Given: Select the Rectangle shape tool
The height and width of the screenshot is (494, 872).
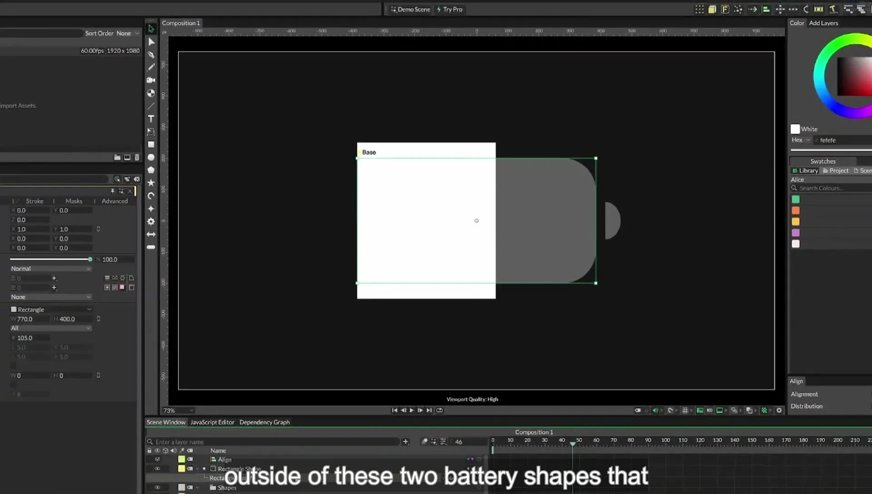Looking at the screenshot, I should tap(151, 144).
